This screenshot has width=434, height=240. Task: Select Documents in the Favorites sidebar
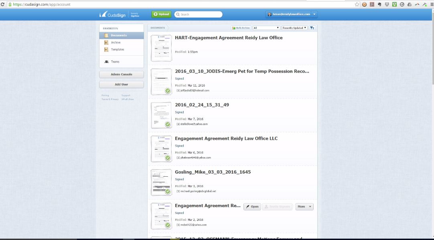pos(118,35)
